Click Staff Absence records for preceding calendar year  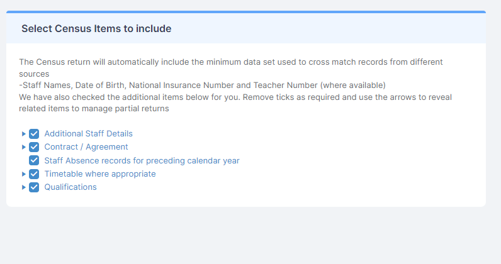pyautogui.click(x=142, y=160)
